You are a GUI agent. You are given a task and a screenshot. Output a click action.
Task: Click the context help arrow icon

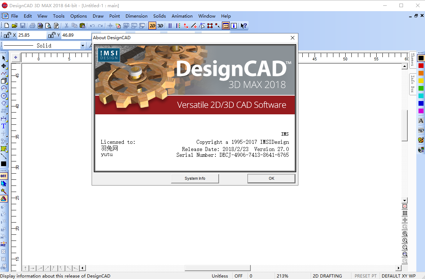244,26
